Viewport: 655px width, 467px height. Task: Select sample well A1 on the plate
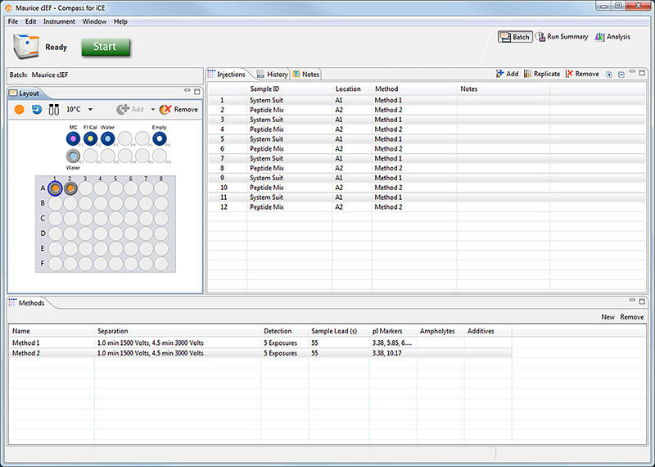coord(55,188)
